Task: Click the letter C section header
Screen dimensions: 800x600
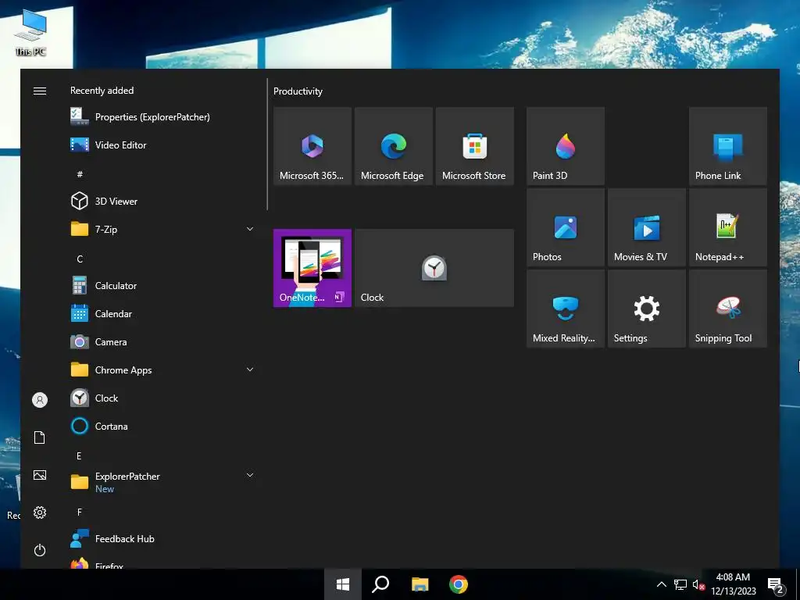Action: tap(80, 259)
